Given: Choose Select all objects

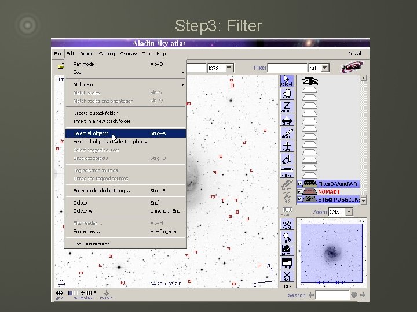Looking at the screenshot, I should click(x=126, y=133).
